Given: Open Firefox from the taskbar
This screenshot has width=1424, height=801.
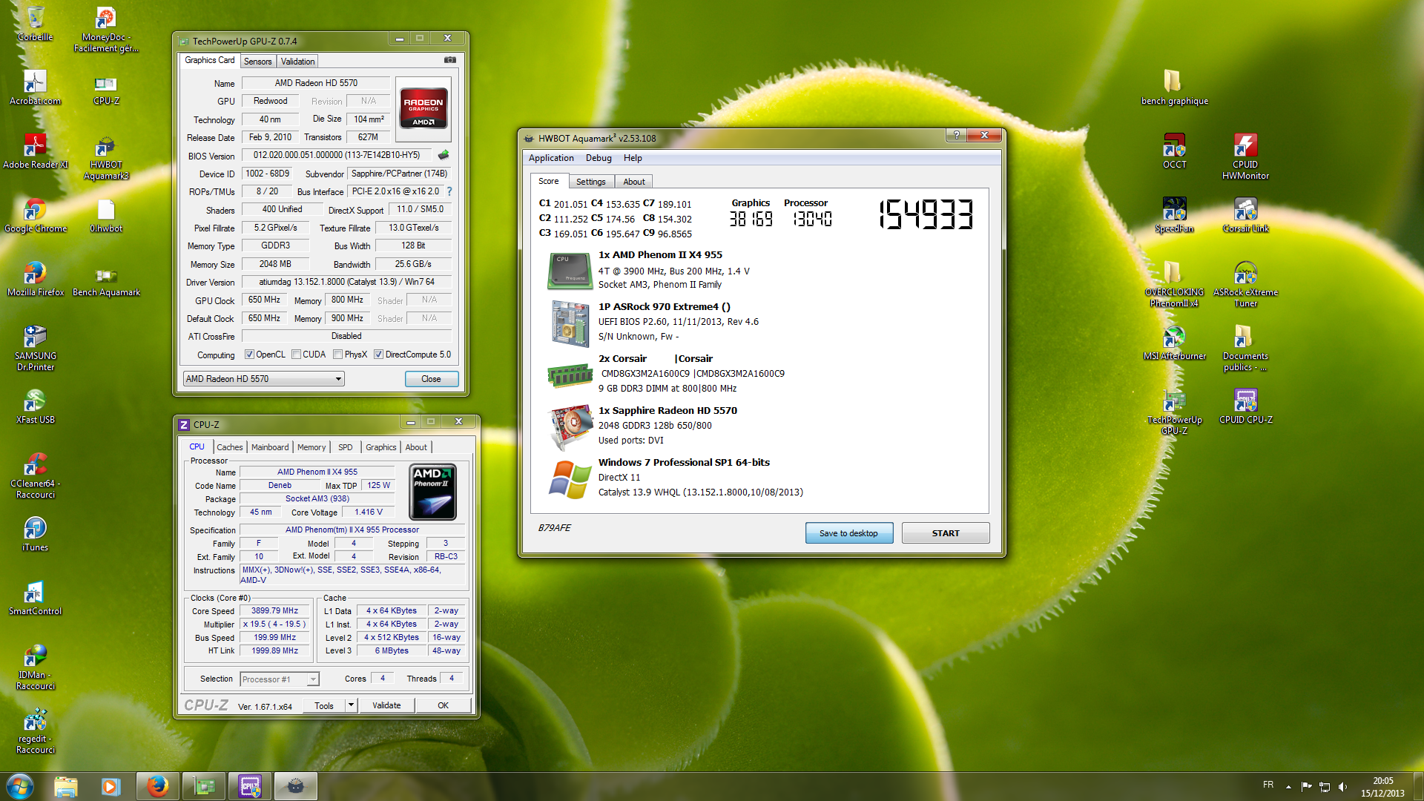Looking at the screenshot, I should (157, 786).
